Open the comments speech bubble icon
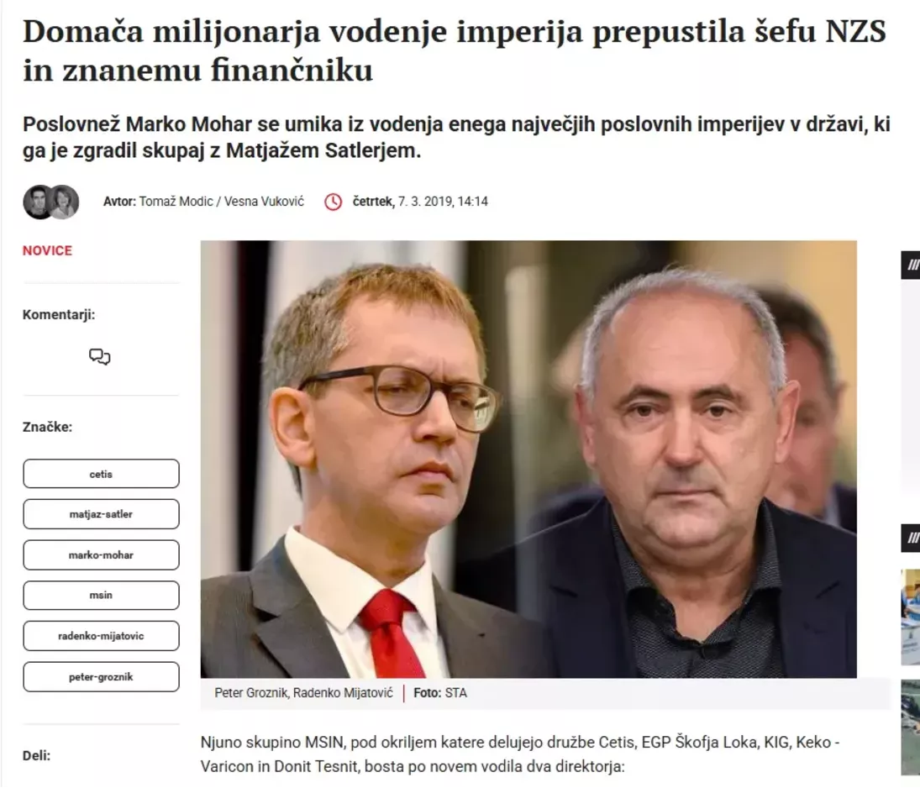 100,356
